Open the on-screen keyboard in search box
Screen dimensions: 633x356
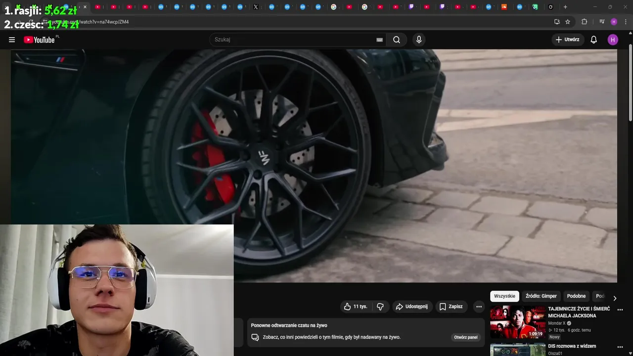point(379,40)
